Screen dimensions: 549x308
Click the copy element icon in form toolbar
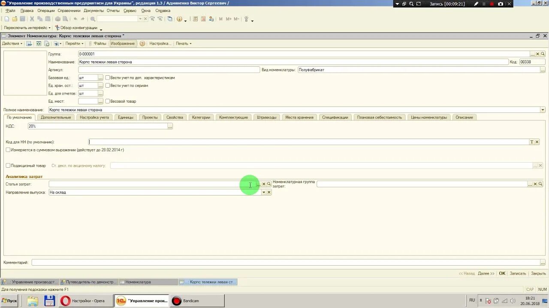[x=47, y=44]
